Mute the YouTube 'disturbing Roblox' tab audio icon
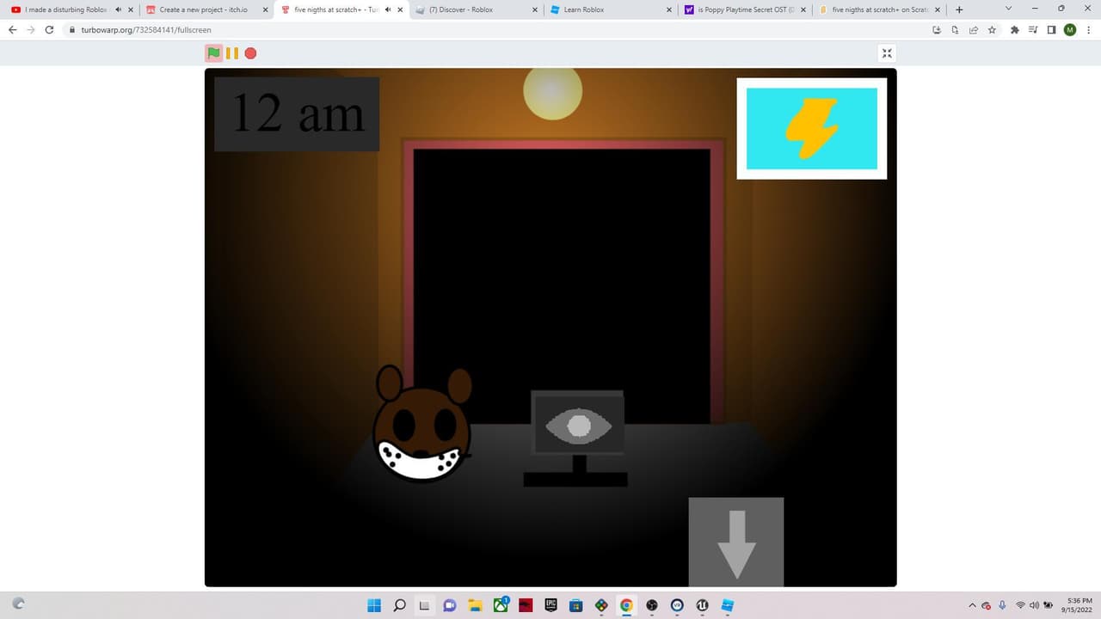The height and width of the screenshot is (619, 1101). click(x=118, y=9)
